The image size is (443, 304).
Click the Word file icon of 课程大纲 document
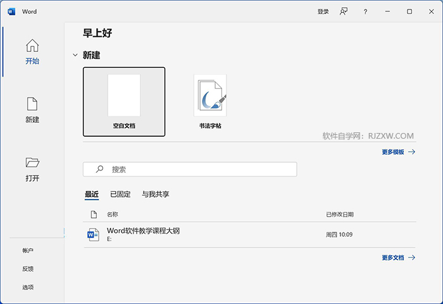pyautogui.click(x=93, y=234)
